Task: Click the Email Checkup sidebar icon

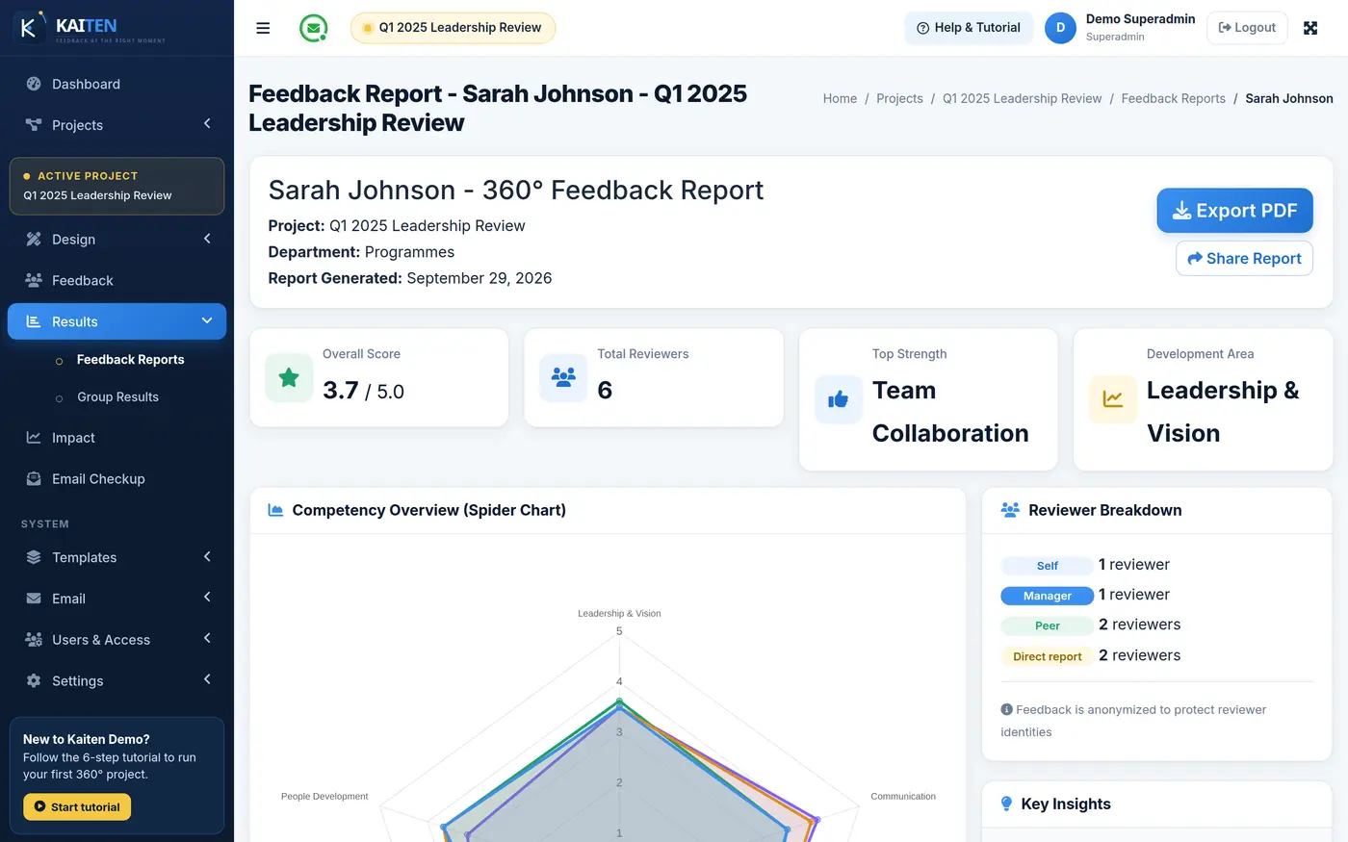Action: [x=34, y=478]
